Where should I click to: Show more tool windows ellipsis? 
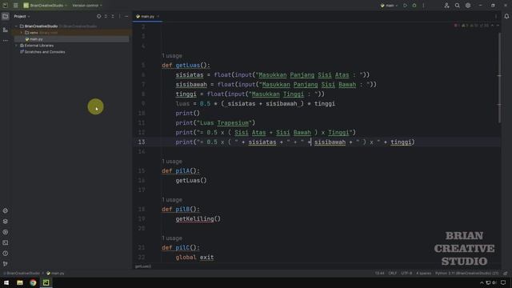coord(6,41)
